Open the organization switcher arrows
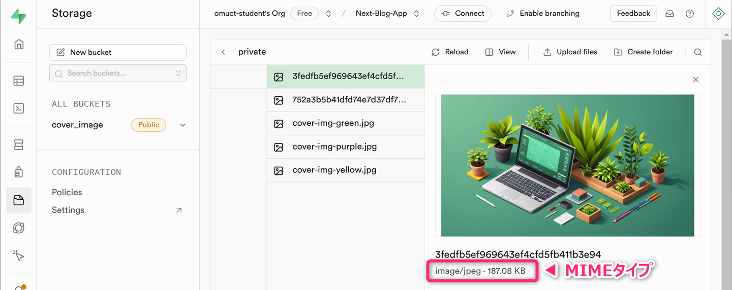Viewport: 732px width, 290px height. coord(328,14)
